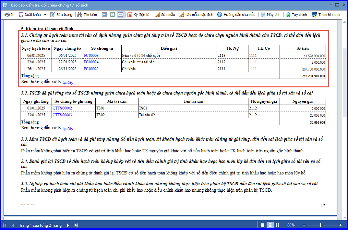Image resolution: width=348 pixels, height=230 pixels.
Task: Switch to single page layout view
Action: coord(263,225)
